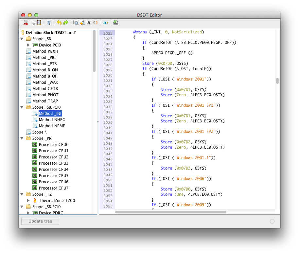Click the green compile icon in toolbar
The image size is (299, 254).
pos(116,23)
